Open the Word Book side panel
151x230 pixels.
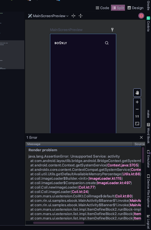tap(148, 133)
